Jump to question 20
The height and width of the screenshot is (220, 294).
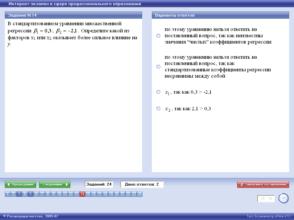pyautogui.click(x=117, y=194)
